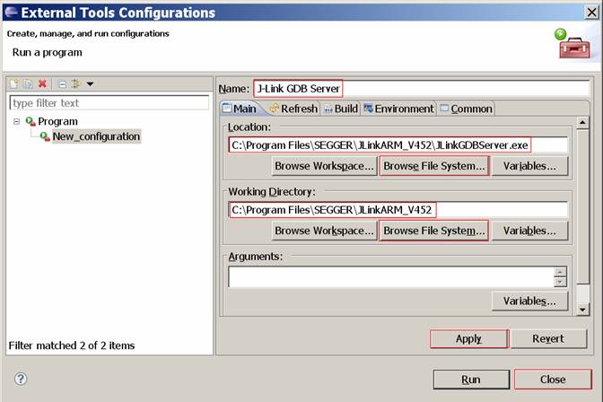Switch to the Common tab

466,109
